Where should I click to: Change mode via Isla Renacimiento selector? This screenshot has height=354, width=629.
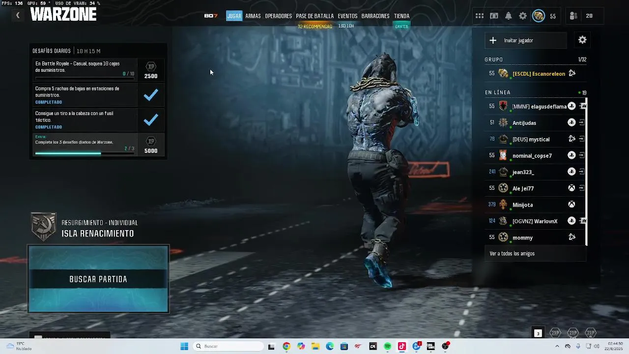pos(98,234)
